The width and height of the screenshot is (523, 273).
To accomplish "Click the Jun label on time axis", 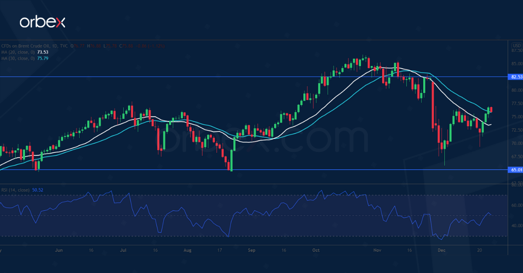I will coord(59,251).
